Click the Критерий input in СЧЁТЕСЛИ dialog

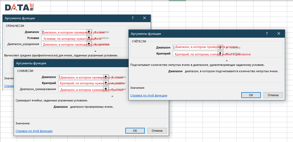pos(195,53)
